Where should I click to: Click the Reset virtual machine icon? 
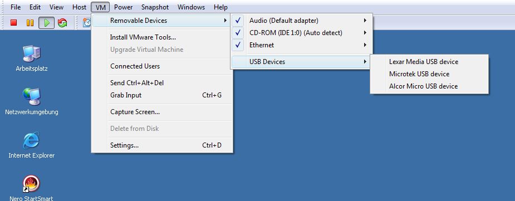(62, 23)
